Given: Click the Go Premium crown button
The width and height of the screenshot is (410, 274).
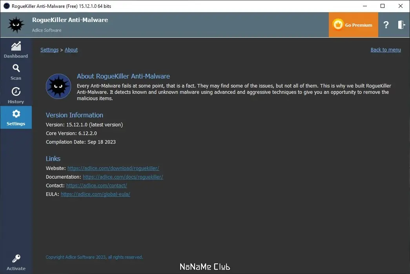Looking at the screenshot, I should tap(353, 25).
